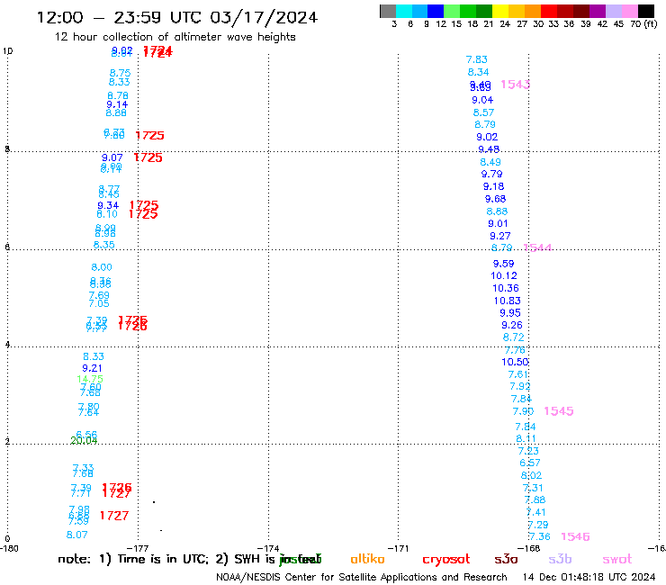
Task: Click the longitude axis label -171
Action: point(399,548)
